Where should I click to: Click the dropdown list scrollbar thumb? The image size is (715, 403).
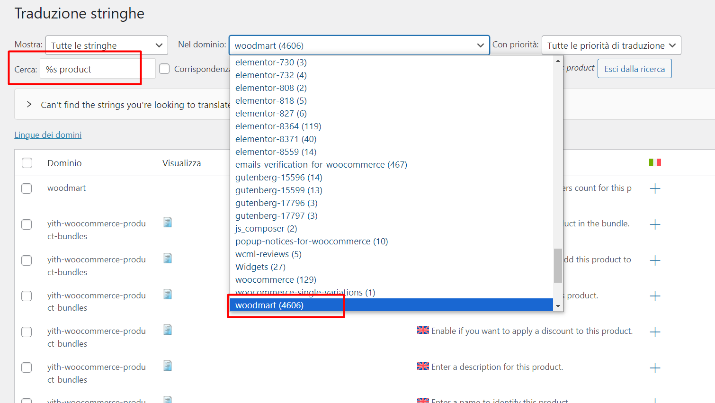(558, 265)
